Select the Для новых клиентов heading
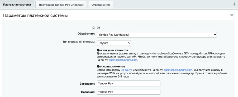This screenshot has height=97, width=238. click(111, 66)
